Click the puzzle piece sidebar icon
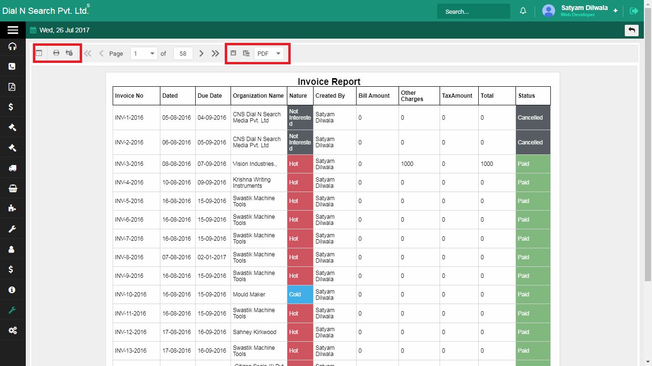The image size is (652, 366). 12,208
